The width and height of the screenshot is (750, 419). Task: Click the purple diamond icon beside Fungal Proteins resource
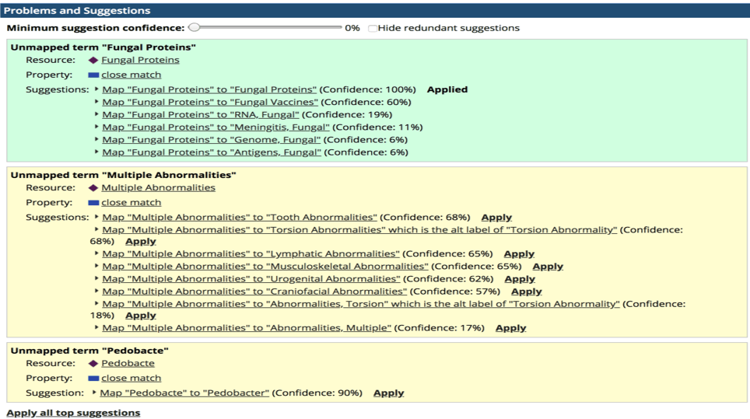(93, 60)
